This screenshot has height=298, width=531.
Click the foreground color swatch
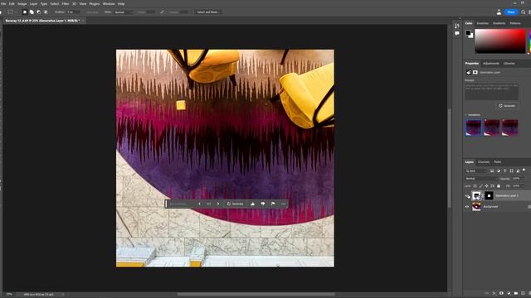click(x=468, y=33)
